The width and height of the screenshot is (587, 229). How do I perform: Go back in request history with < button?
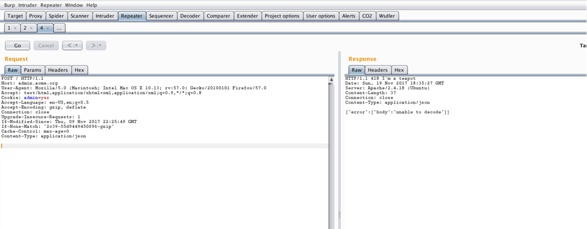[69, 46]
